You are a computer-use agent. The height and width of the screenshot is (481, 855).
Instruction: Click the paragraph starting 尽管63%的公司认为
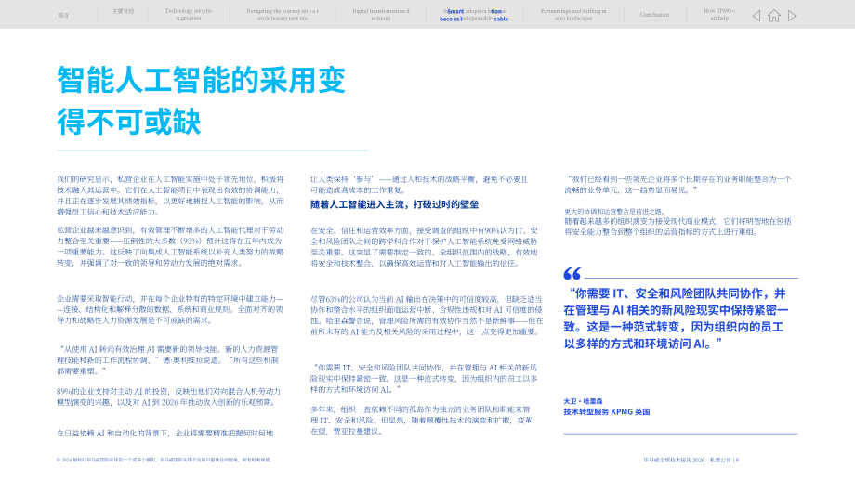pyautogui.click(x=427, y=315)
